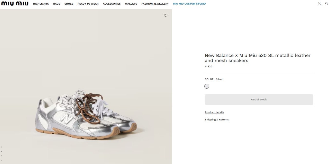Open the Fashion Jewellery menu

point(155,4)
